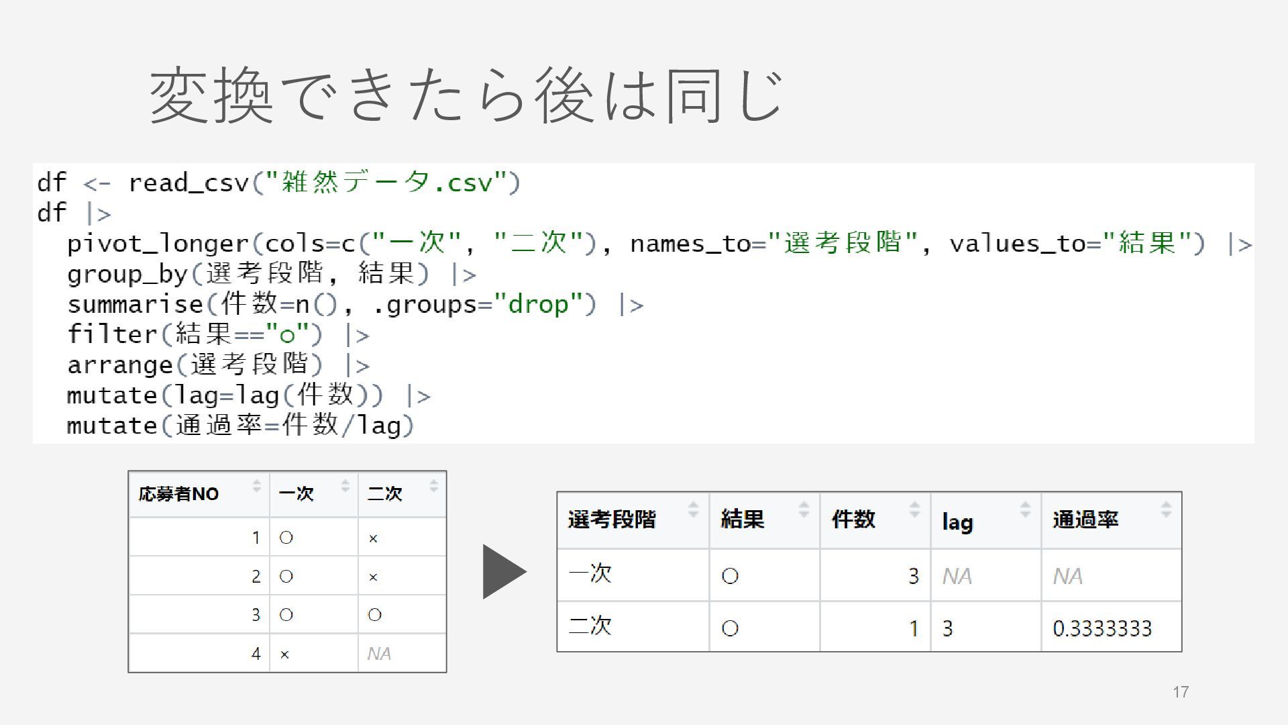
Task: Select the 一次 row label in result table
Action: coord(590,574)
